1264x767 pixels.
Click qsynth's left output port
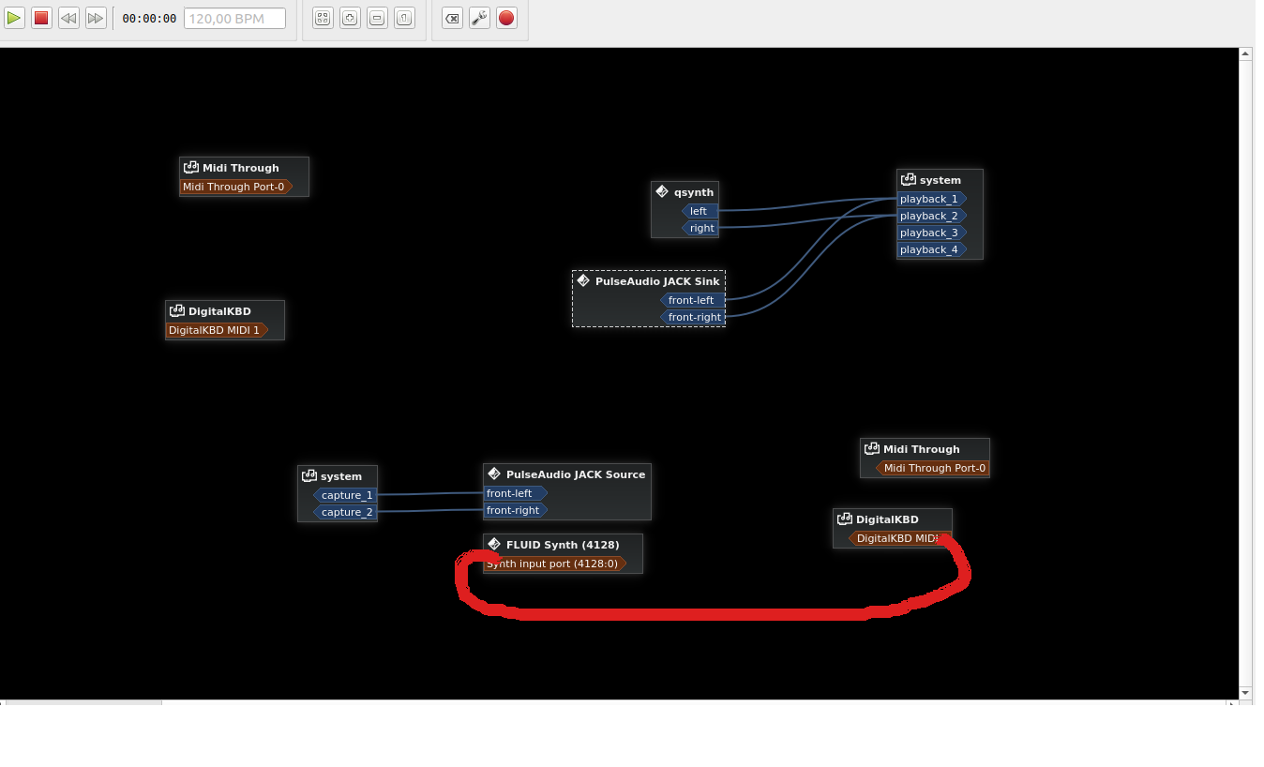[700, 211]
